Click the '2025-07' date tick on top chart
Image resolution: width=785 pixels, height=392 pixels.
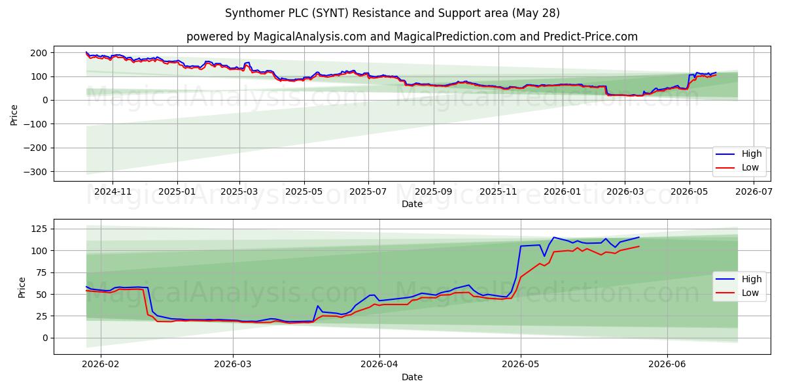368,191
